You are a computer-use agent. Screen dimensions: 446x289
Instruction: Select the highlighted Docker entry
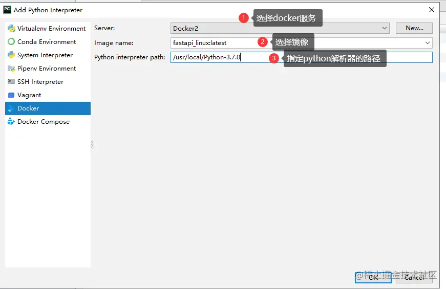coord(48,108)
